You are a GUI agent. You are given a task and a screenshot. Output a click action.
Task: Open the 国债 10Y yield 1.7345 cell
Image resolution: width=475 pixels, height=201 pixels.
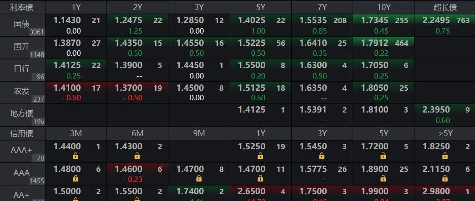pos(383,25)
